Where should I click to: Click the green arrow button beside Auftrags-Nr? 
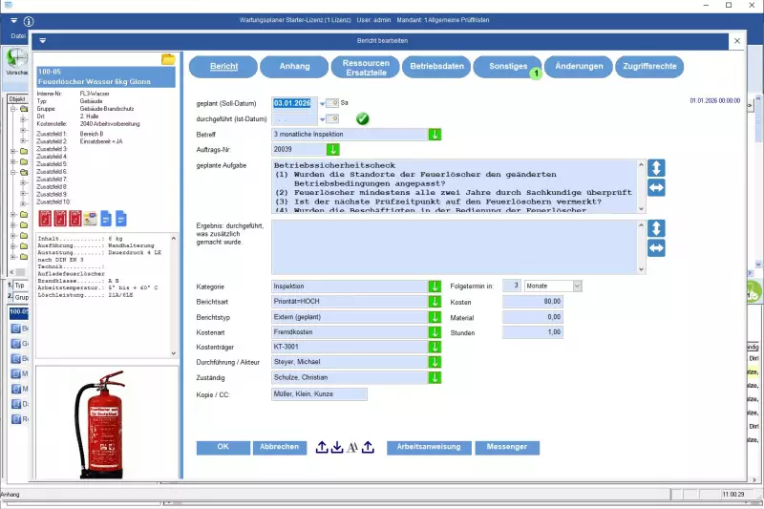(x=333, y=150)
